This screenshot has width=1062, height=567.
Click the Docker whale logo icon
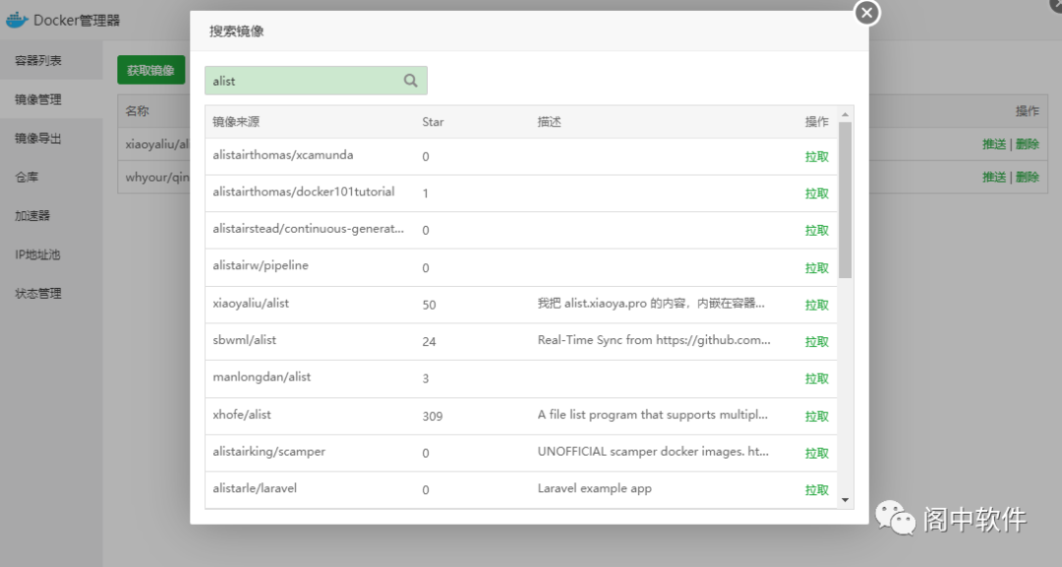pyautogui.click(x=17, y=20)
